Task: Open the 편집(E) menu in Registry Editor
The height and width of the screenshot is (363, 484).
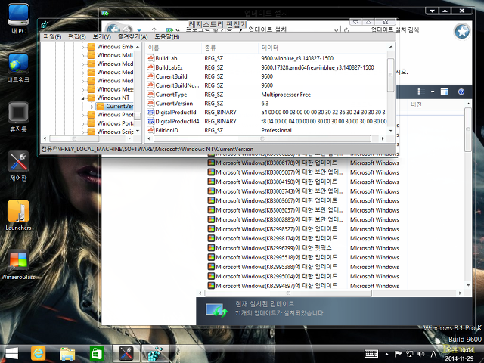Action: click(77, 37)
